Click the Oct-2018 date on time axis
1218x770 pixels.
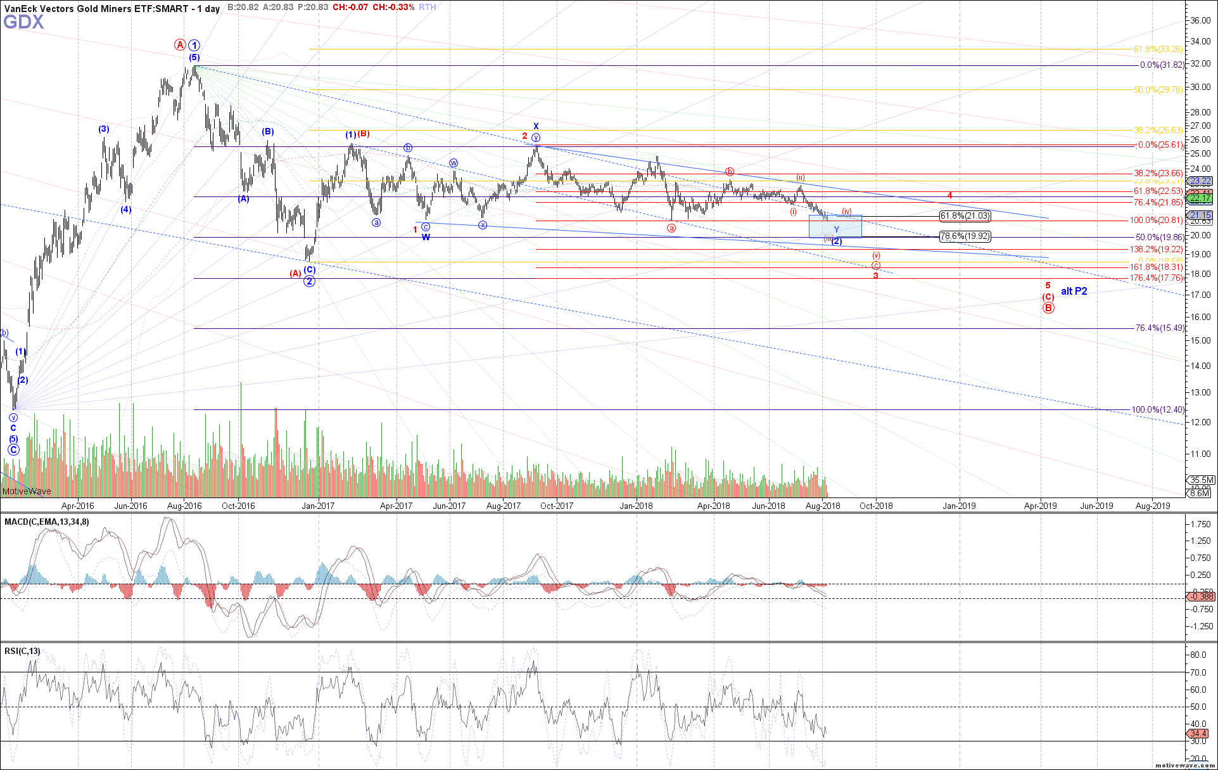pyautogui.click(x=876, y=506)
